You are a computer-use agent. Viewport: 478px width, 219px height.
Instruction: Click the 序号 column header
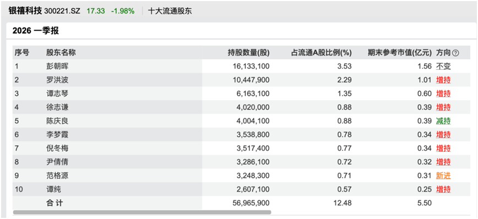22,53
